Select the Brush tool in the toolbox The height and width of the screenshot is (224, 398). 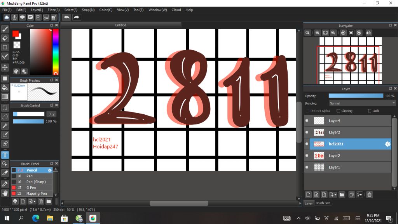[5, 29]
